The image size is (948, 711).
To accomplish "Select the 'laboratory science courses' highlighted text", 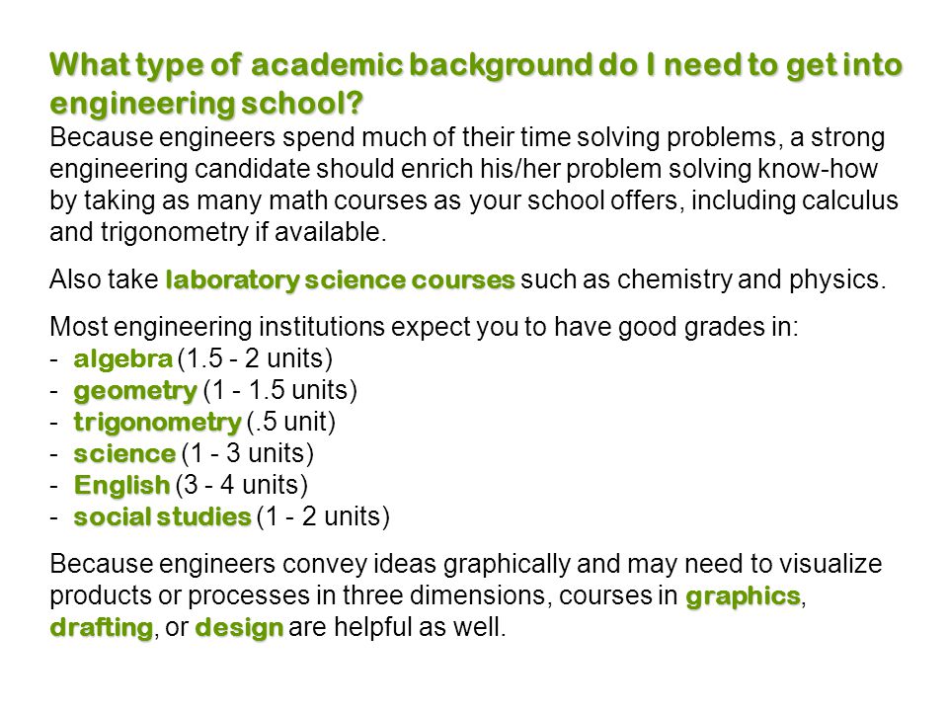I will 341,279.
